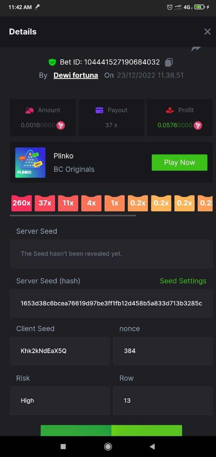
Task: Tap the TRON coin icon under Amount
Action: coord(60,125)
